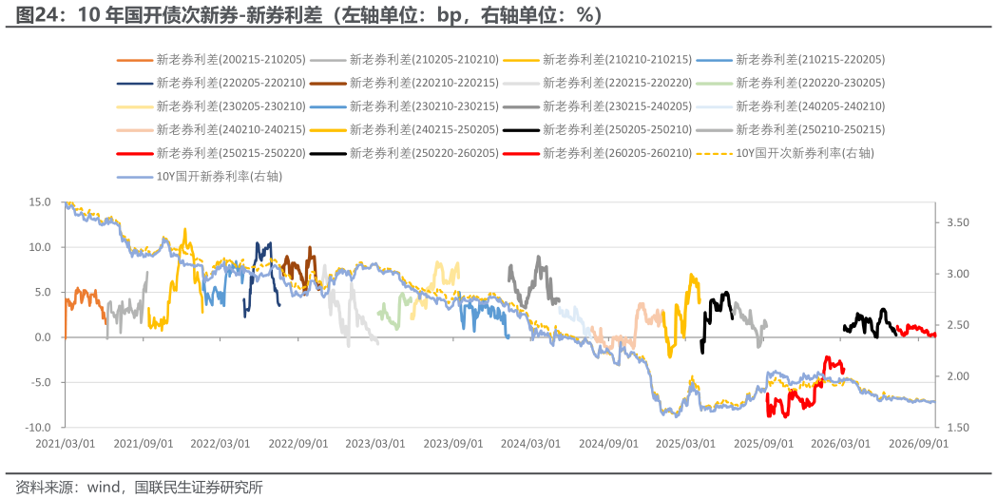This screenshot has height=499, width=997.
Task: Click dashed legend 10Y国开次新券利率(右轴)
Action: pos(786,153)
